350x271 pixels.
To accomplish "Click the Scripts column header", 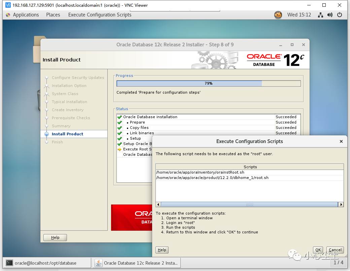I will click(250, 167).
